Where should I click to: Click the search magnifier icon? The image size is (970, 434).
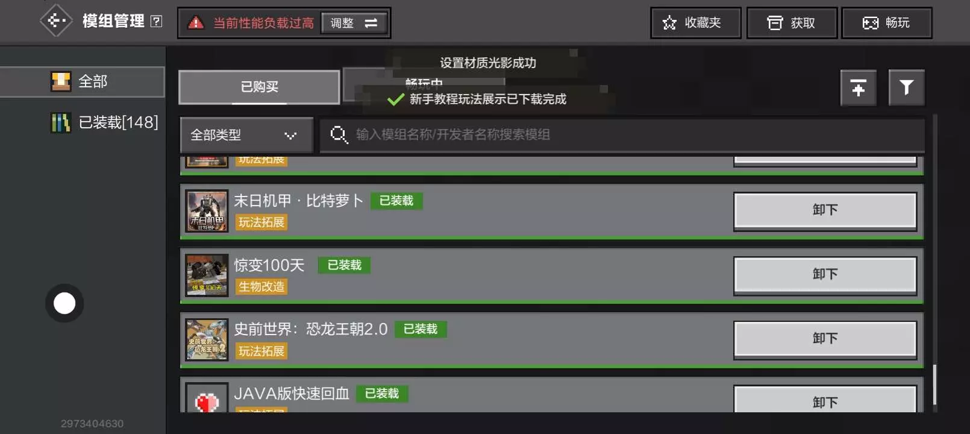point(339,134)
